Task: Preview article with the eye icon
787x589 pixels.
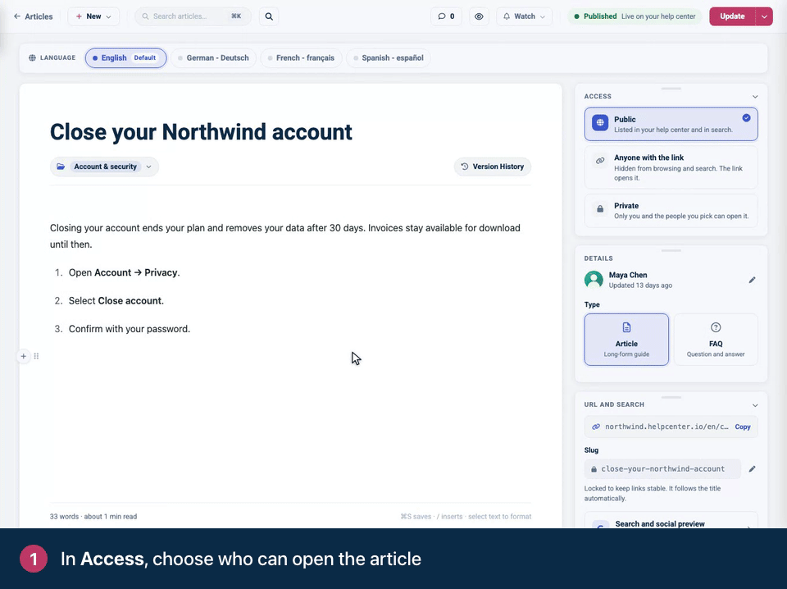Action: click(479, 16)
